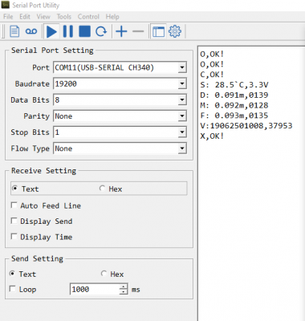Click the Serial Port Utility app icon

click(6, 5)
